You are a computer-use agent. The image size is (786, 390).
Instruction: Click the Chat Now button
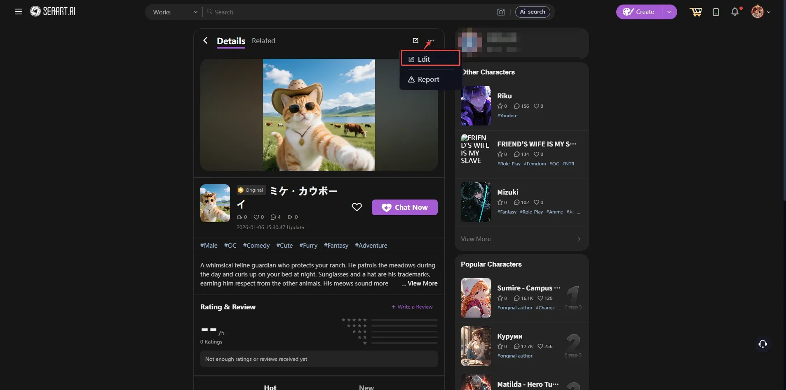[x=404, y=207]
